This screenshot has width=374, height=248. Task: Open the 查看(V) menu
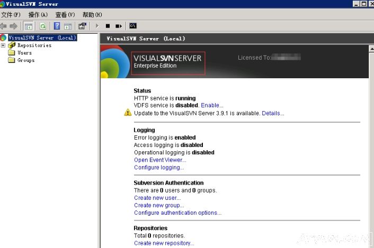(65, 15)
